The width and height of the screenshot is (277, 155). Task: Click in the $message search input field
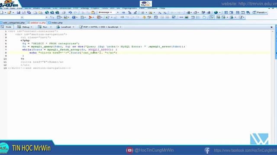click(107, 12)
